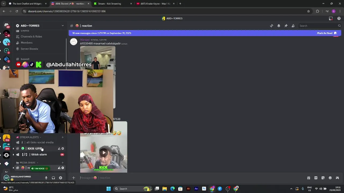Edit the KICK-LIVE channel with the gear icon
This screenshot has width=344, height=193.
pos(63,149)
